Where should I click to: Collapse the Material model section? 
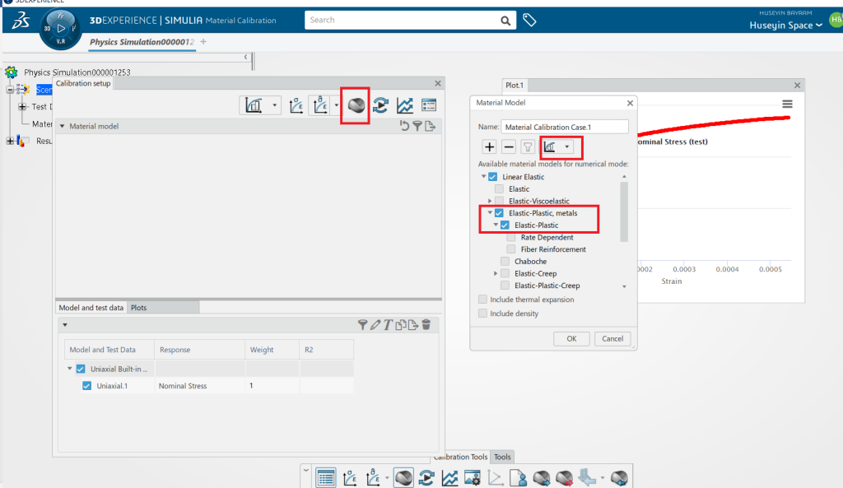(62, 126)
